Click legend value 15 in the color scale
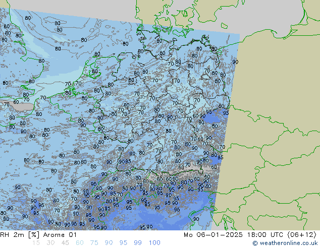 pyautogui.click(x=36, y=243)
